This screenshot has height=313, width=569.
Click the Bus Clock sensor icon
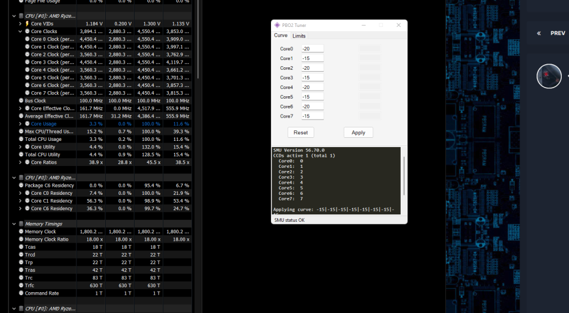(21, 100)
